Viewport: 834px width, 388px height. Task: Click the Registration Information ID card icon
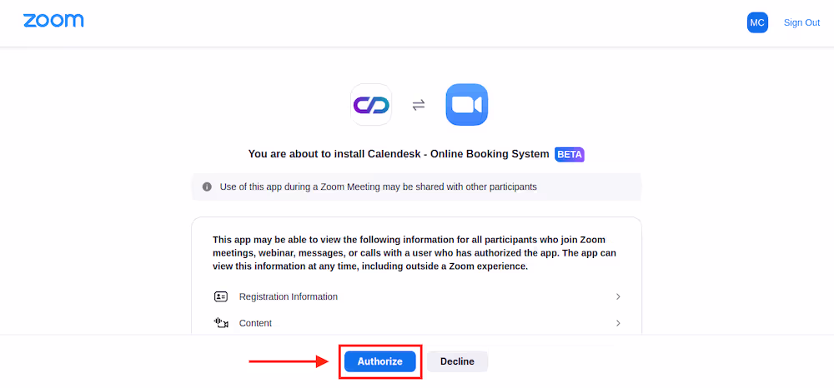pos(221,296)
